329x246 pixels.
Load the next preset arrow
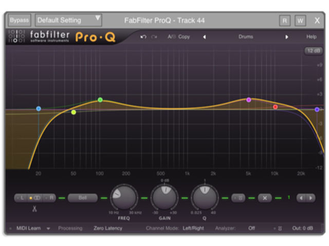[x=287, y=37]
